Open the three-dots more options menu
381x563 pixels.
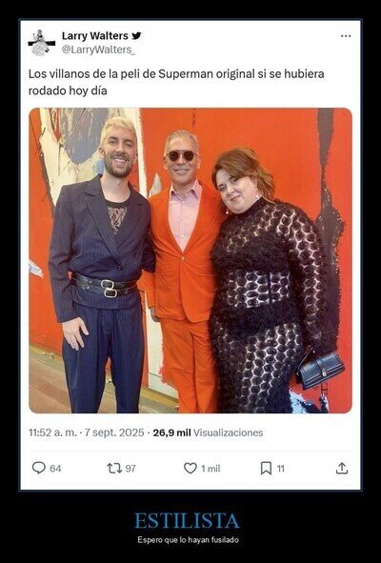(346, 36)
